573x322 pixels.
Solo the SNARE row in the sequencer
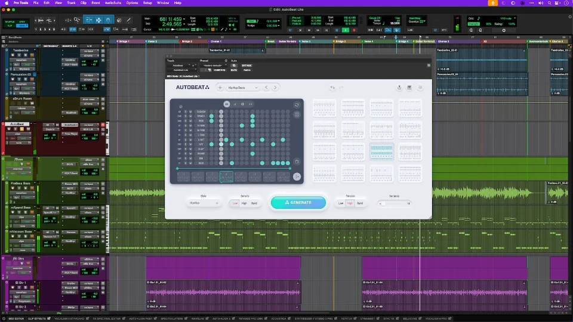[x=186, y=153]
